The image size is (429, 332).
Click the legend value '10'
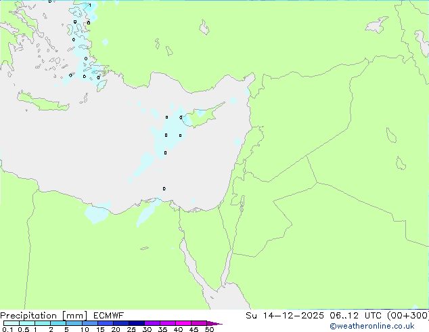click(x=85, y=329)
